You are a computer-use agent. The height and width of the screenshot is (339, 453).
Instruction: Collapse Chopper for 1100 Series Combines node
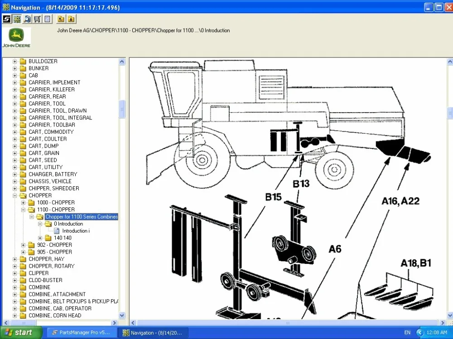tap(32, 217)
